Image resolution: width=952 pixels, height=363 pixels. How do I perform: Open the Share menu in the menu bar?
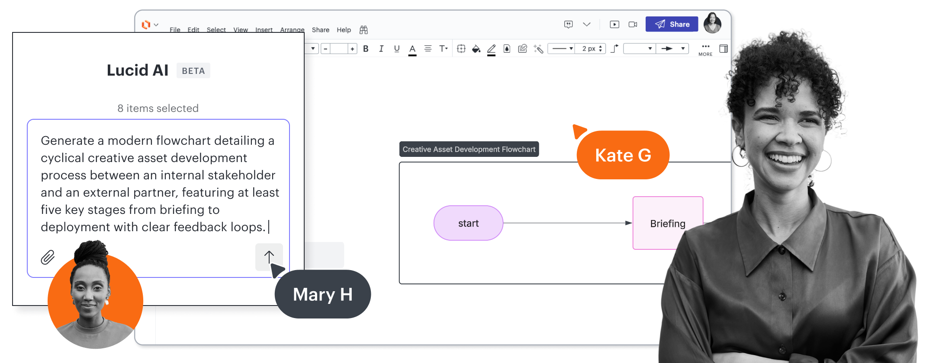point(320,30)
